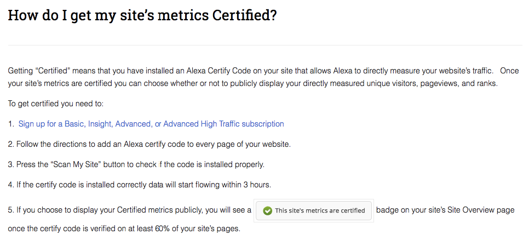Image resolution: width=523 pixels, height=240 pixels.
Task: Click the "1." list number before the link
Action: point(11,124)
